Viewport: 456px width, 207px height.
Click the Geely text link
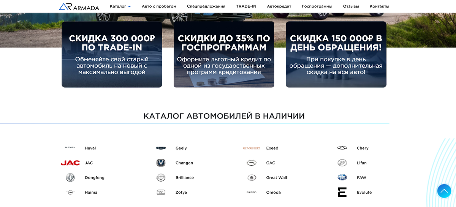pyautogui.click(x=181, y=148)
